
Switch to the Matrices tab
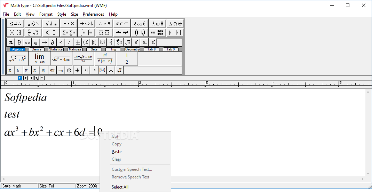(x=75, y=49)
